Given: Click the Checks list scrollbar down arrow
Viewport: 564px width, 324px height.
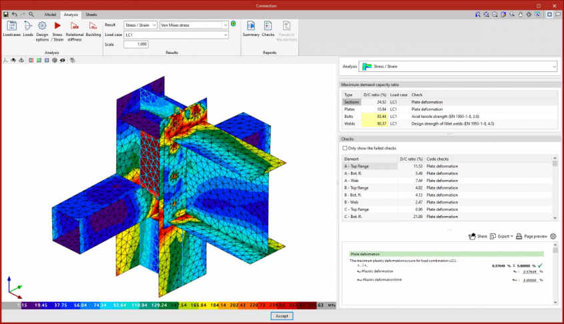Looking at the screenshot, I should coord(555,218).
